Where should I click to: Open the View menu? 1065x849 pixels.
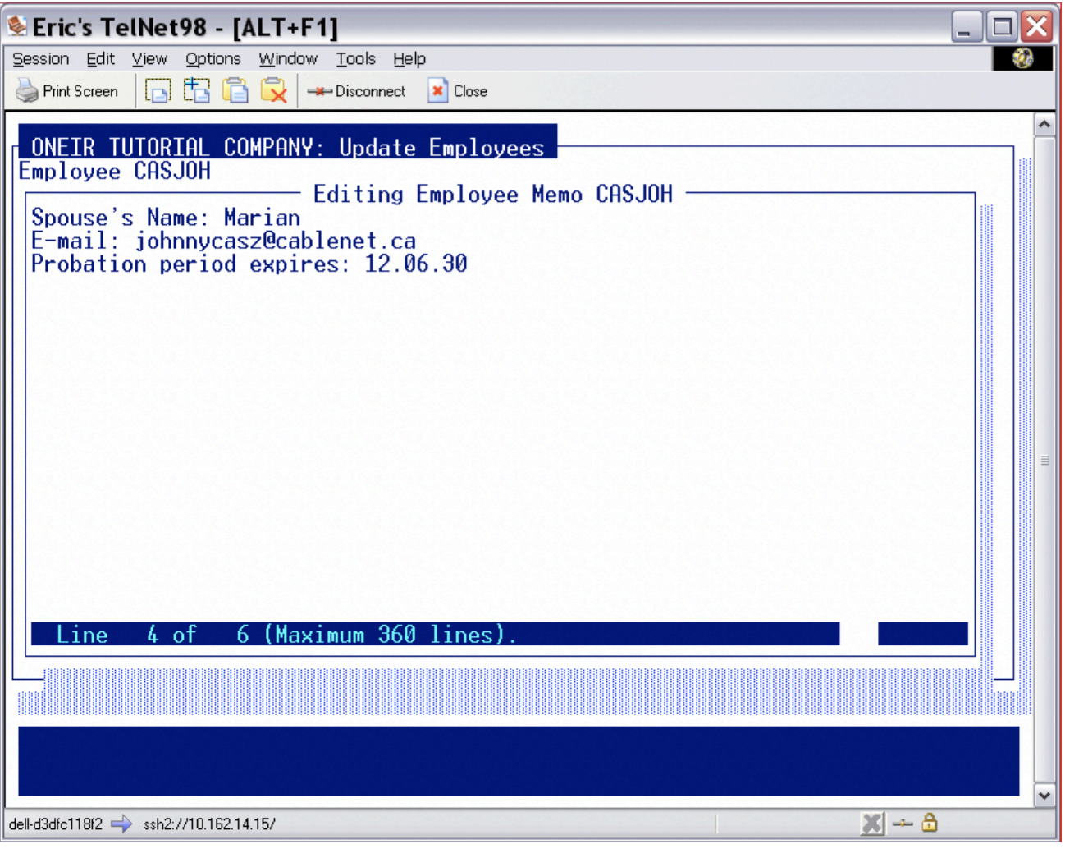pyautogui.click(x=149, y=59)
